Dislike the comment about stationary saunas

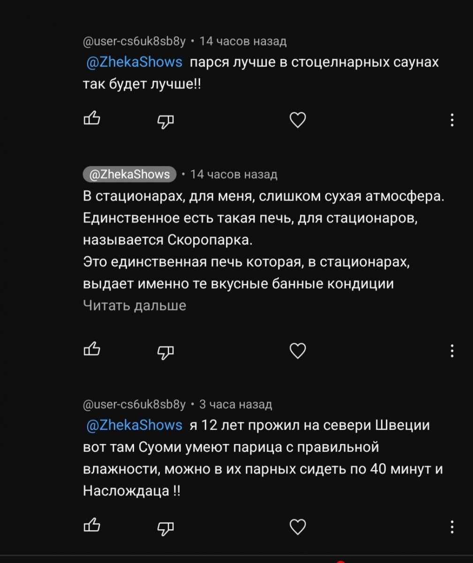tap(165, 122)
